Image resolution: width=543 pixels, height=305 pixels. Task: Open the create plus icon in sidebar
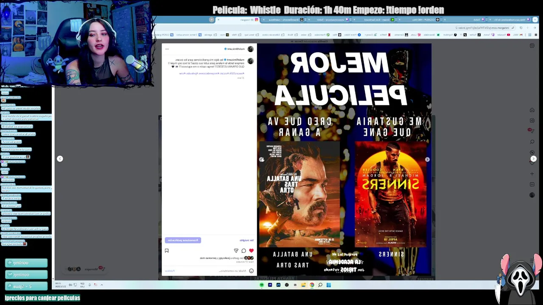pos(532,174)
